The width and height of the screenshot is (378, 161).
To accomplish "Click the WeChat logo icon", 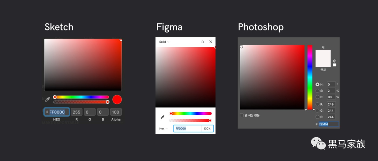I will [318, 144].
